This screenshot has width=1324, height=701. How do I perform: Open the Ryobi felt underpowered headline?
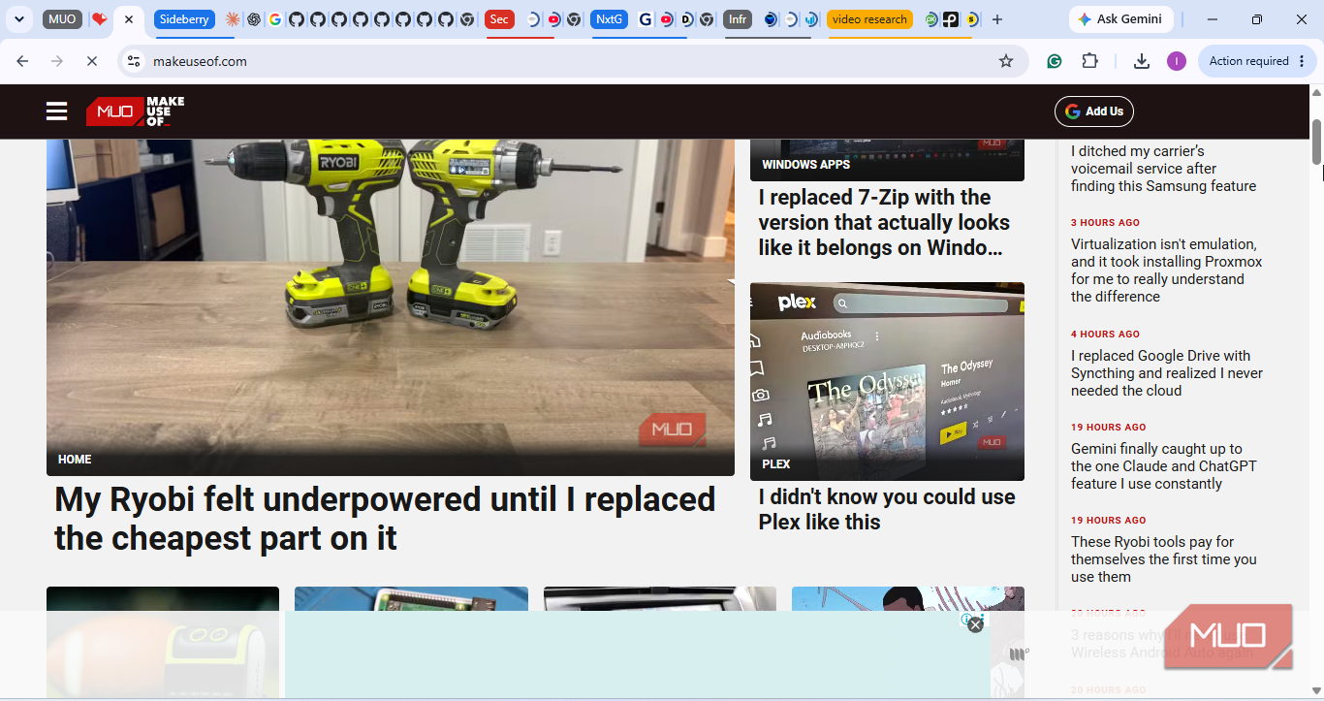385,519
